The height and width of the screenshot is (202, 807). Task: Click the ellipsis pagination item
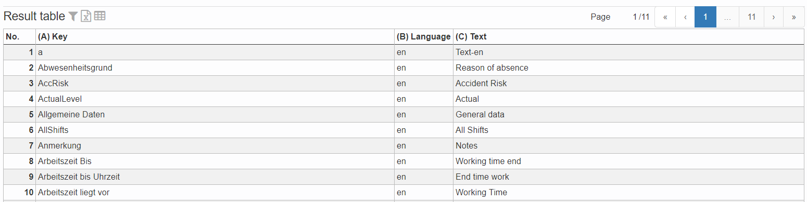pos(728,17)
